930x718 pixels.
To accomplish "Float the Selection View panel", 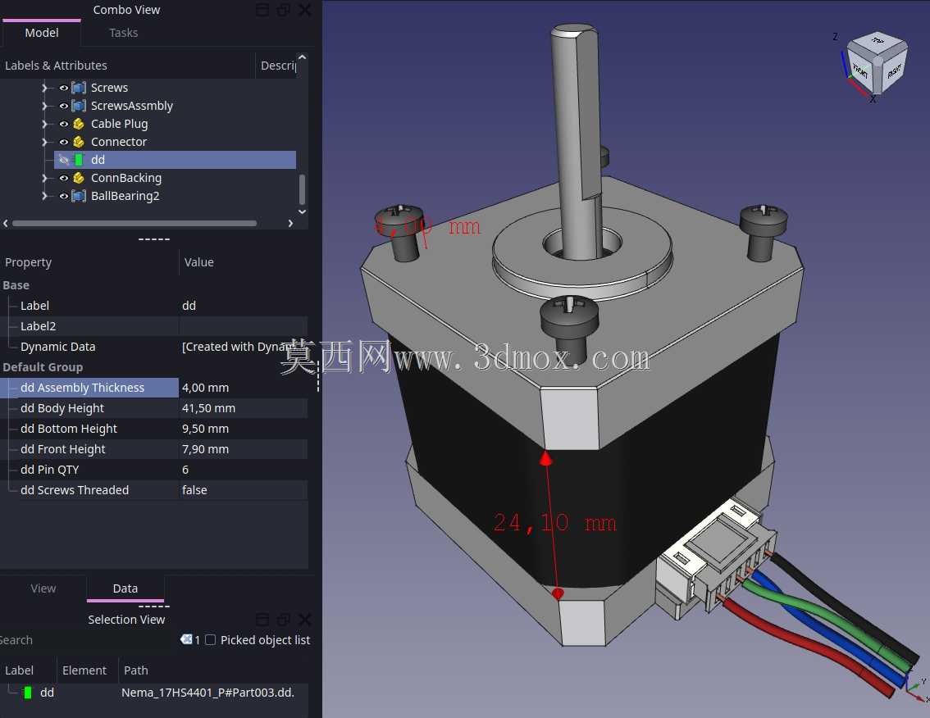I will point(284,619).
